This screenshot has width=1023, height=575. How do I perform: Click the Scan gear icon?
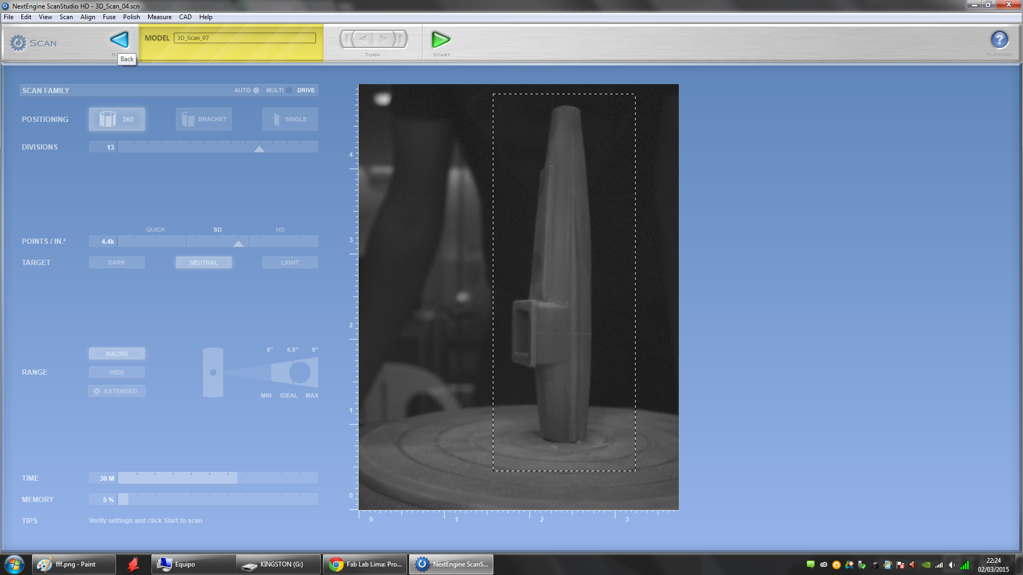18,43
